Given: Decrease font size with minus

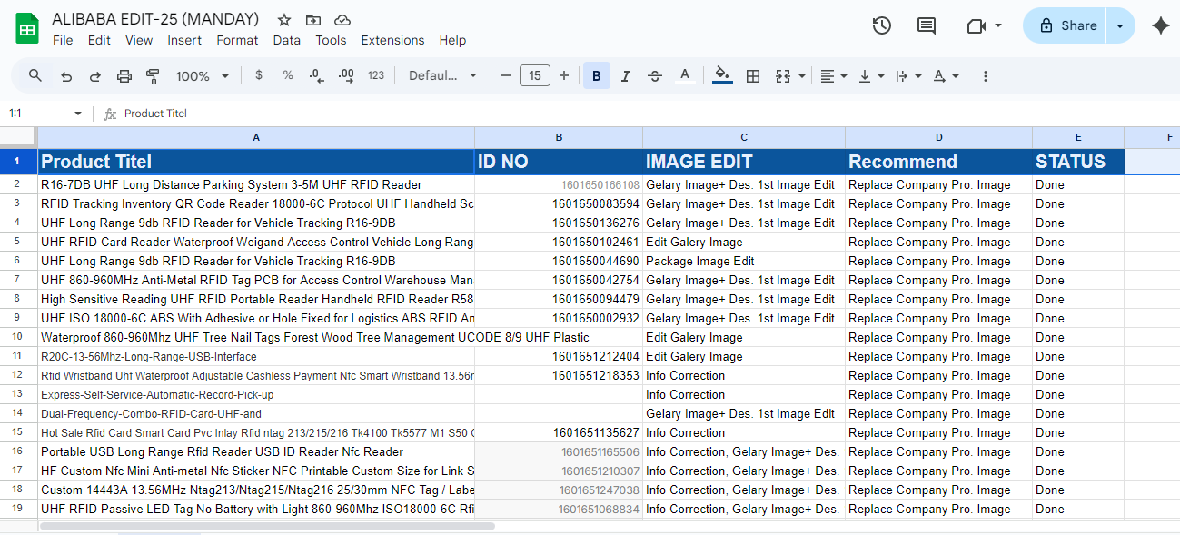Looking at the screenshot, I should [506, 75].
